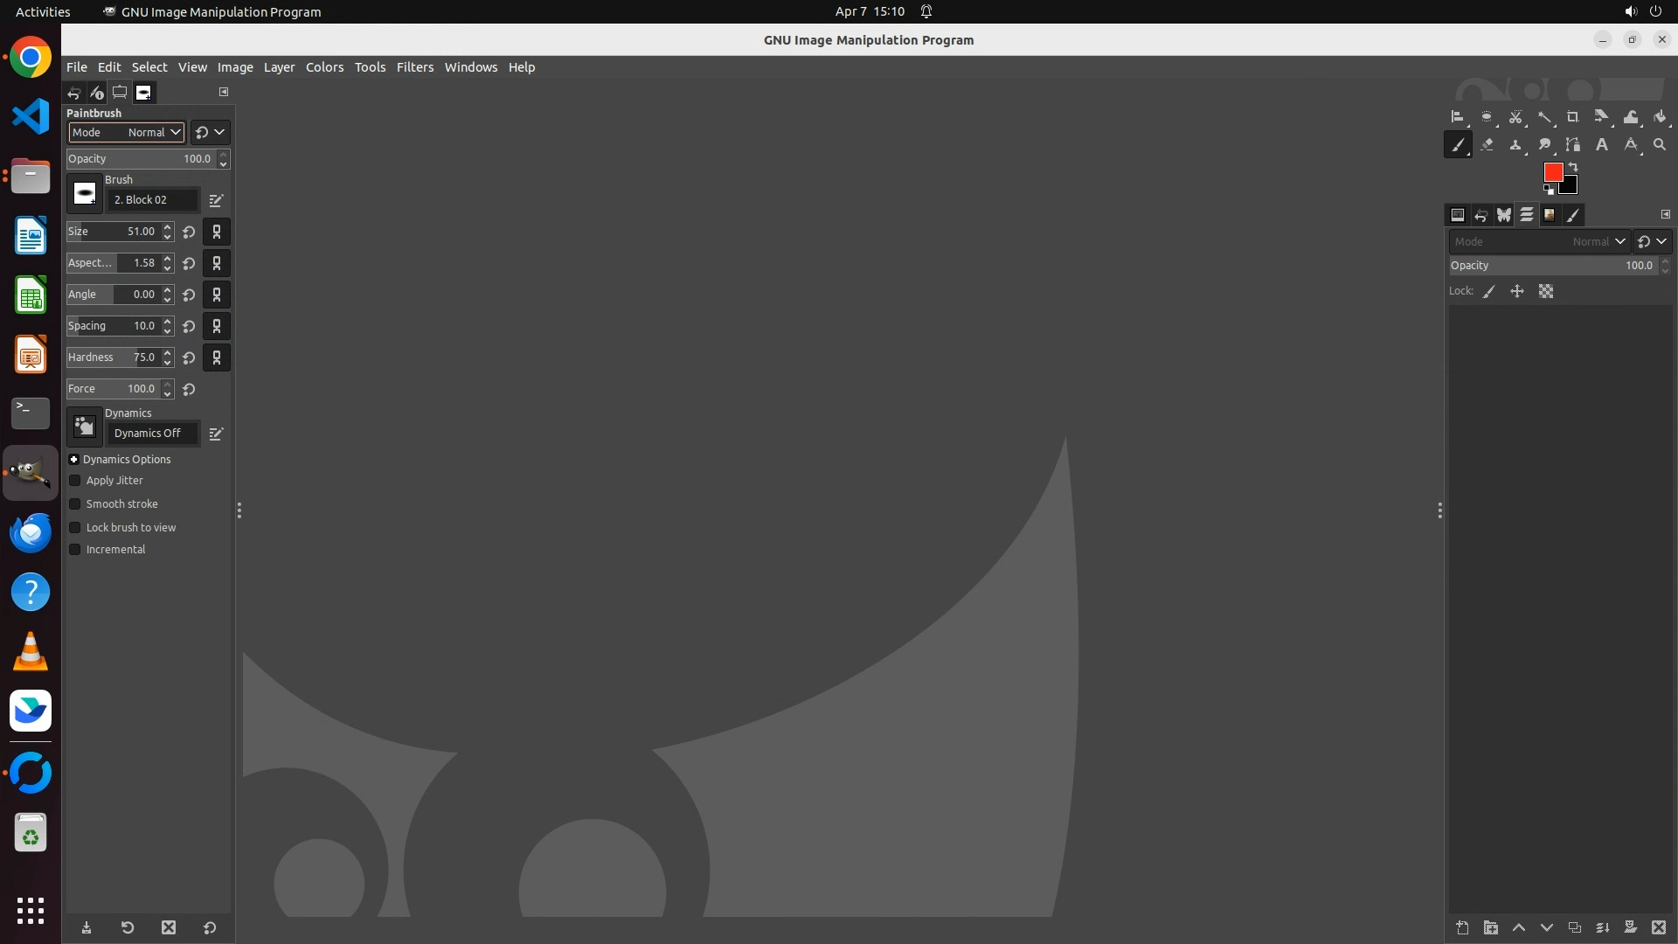Pick the Text tool
Viewport: 1678px width, 944px height.
[x=1601, y=145]
